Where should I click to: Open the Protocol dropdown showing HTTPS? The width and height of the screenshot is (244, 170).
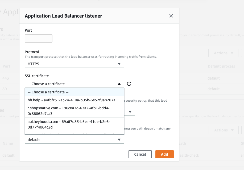pyautogui.click(x=74, y=64)
